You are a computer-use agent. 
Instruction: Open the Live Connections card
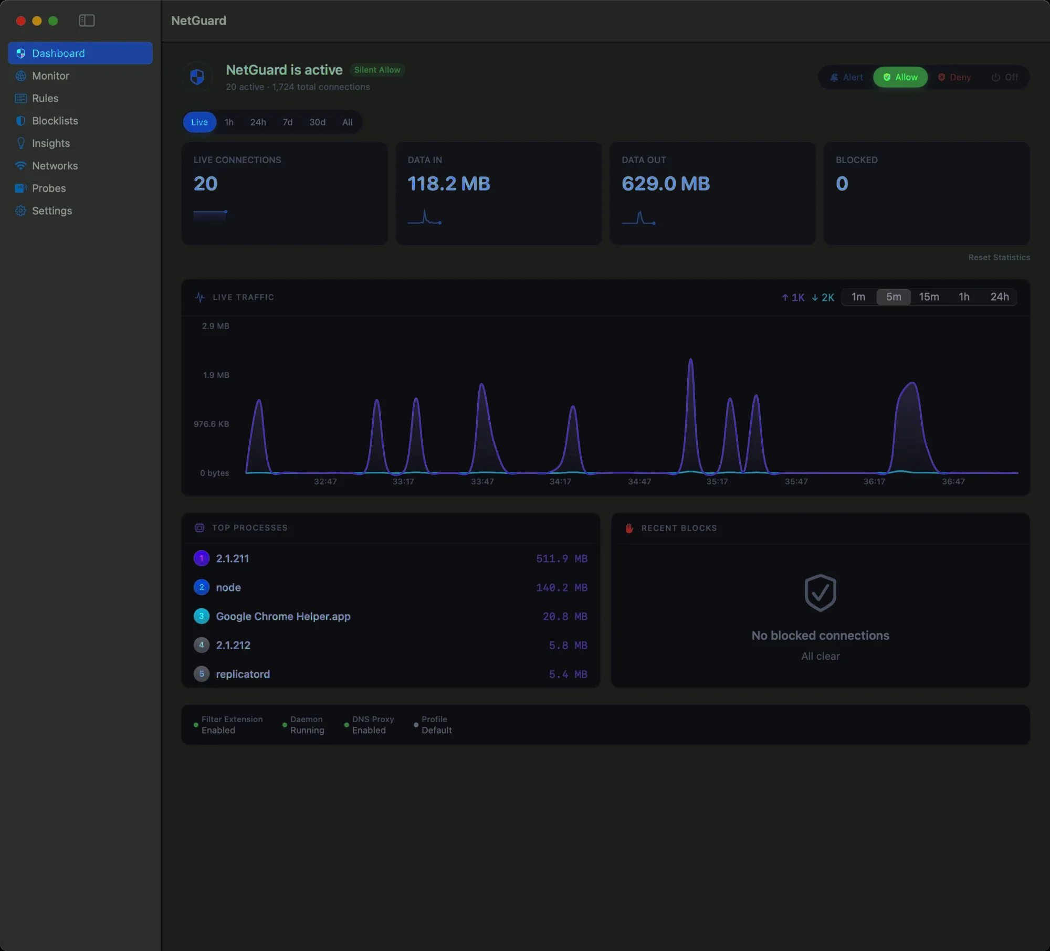pos(285,193)
